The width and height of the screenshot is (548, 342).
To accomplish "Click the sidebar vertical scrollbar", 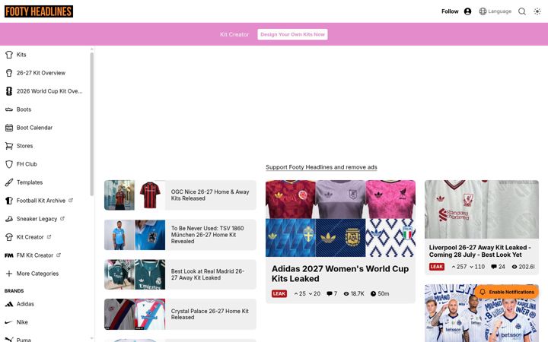I will click(x=92, y=124).
